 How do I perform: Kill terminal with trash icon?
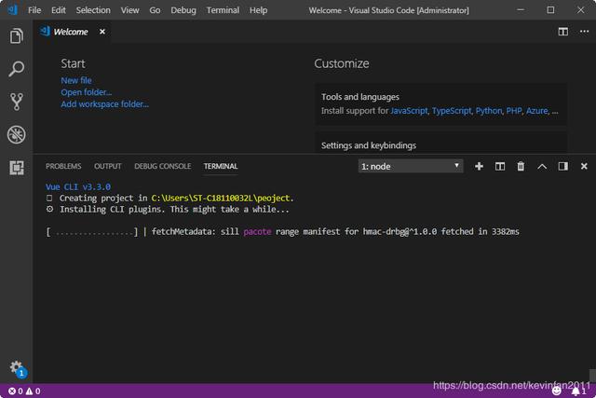pyautogui.click(x=521, y=166)
